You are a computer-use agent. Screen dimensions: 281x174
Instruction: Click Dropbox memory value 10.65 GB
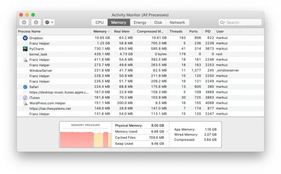click(x=102, y=38)
